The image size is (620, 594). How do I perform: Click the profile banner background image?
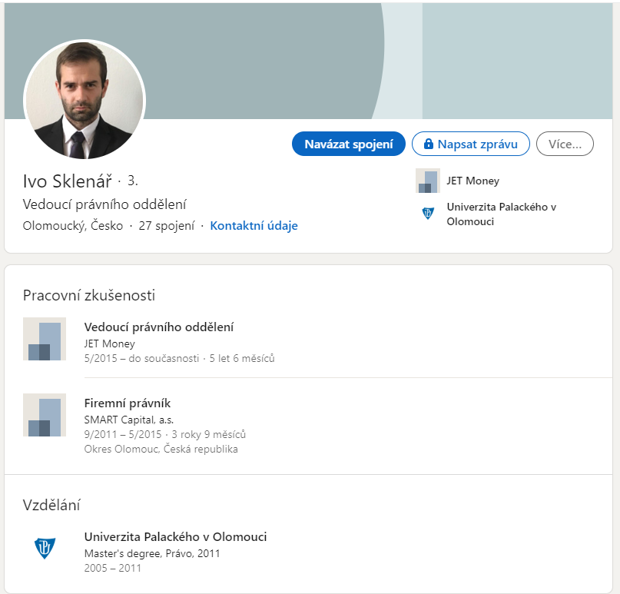308,61
